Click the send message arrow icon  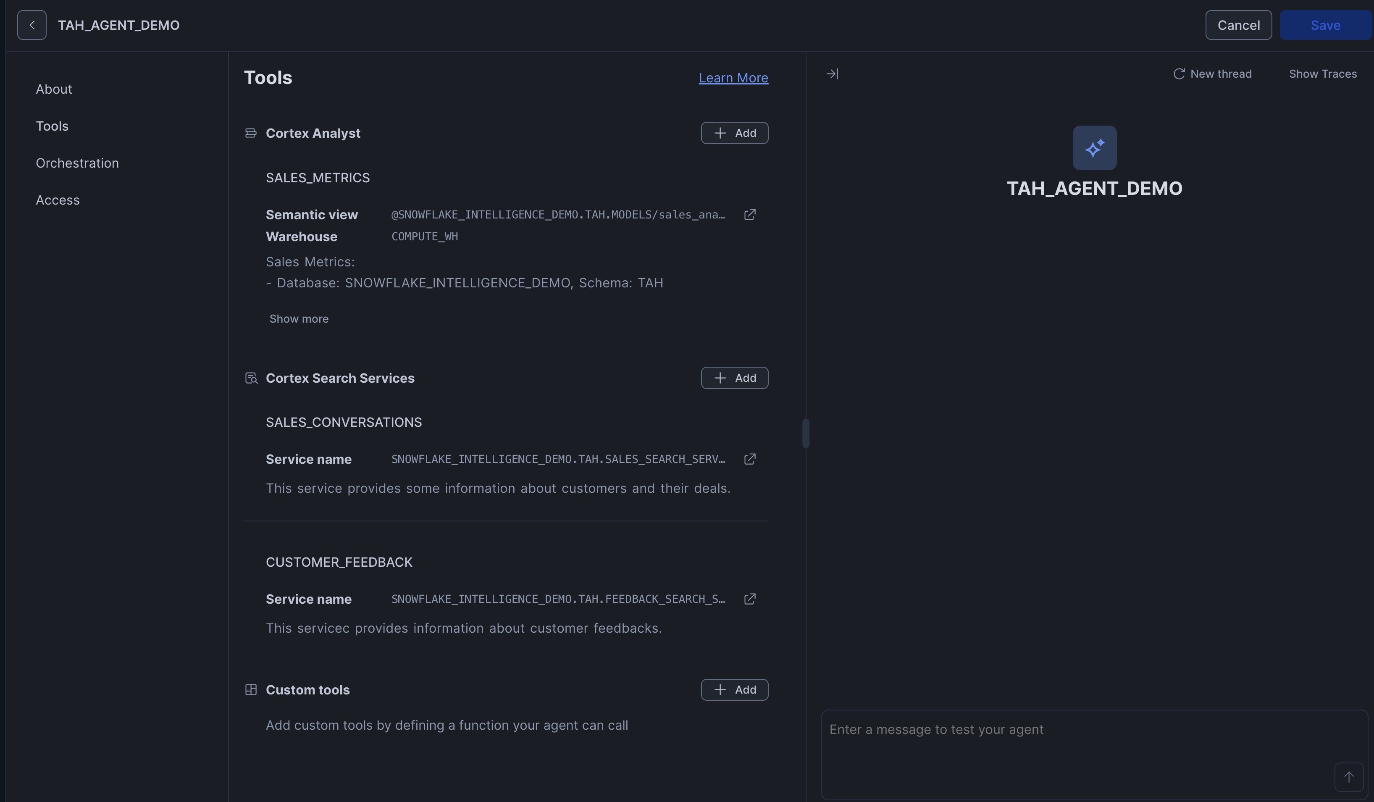click(1348, 777)
